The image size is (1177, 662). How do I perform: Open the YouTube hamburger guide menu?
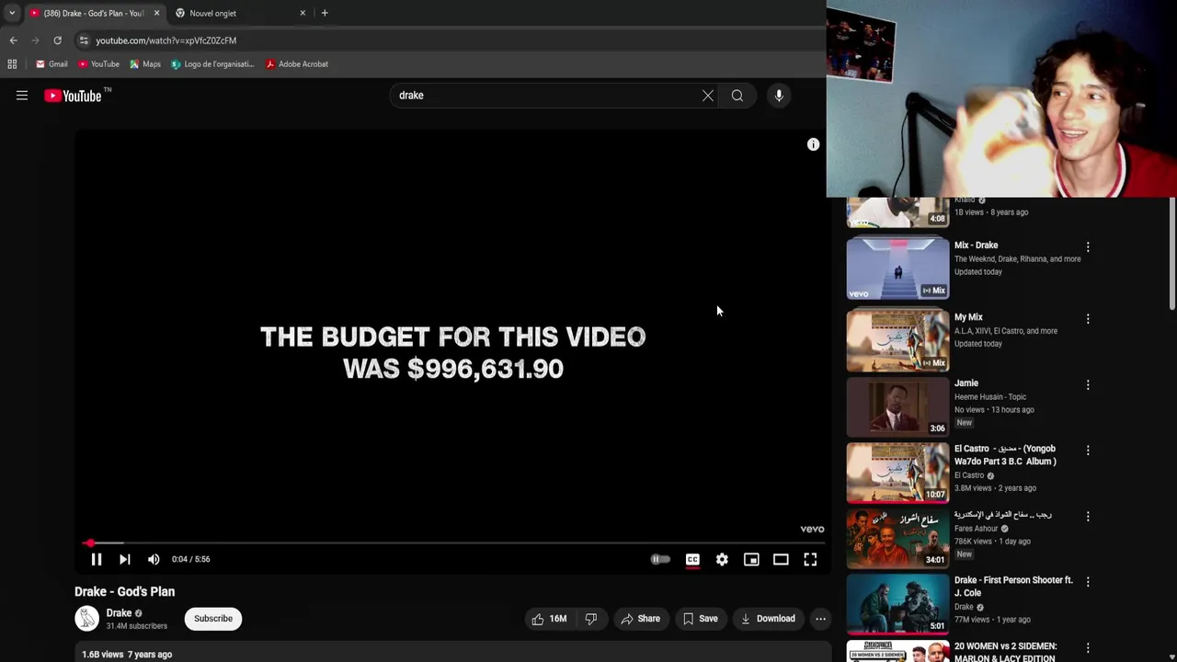22,96
